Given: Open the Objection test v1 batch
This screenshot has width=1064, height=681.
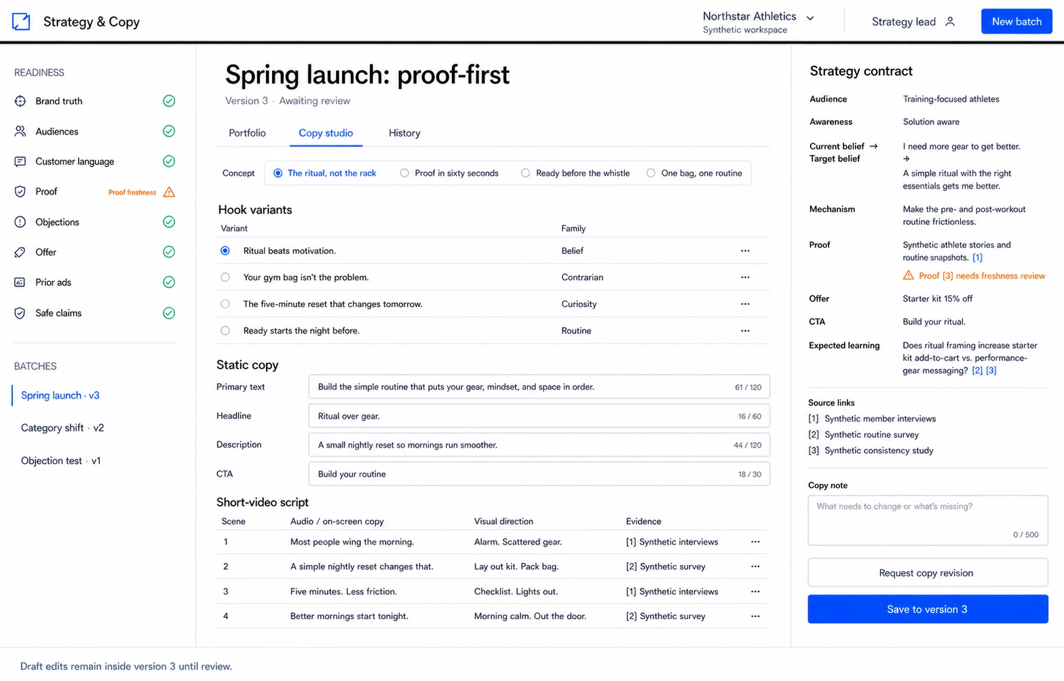Looking at the screenshot, I should pyautogui.click(x=61, y=460).
